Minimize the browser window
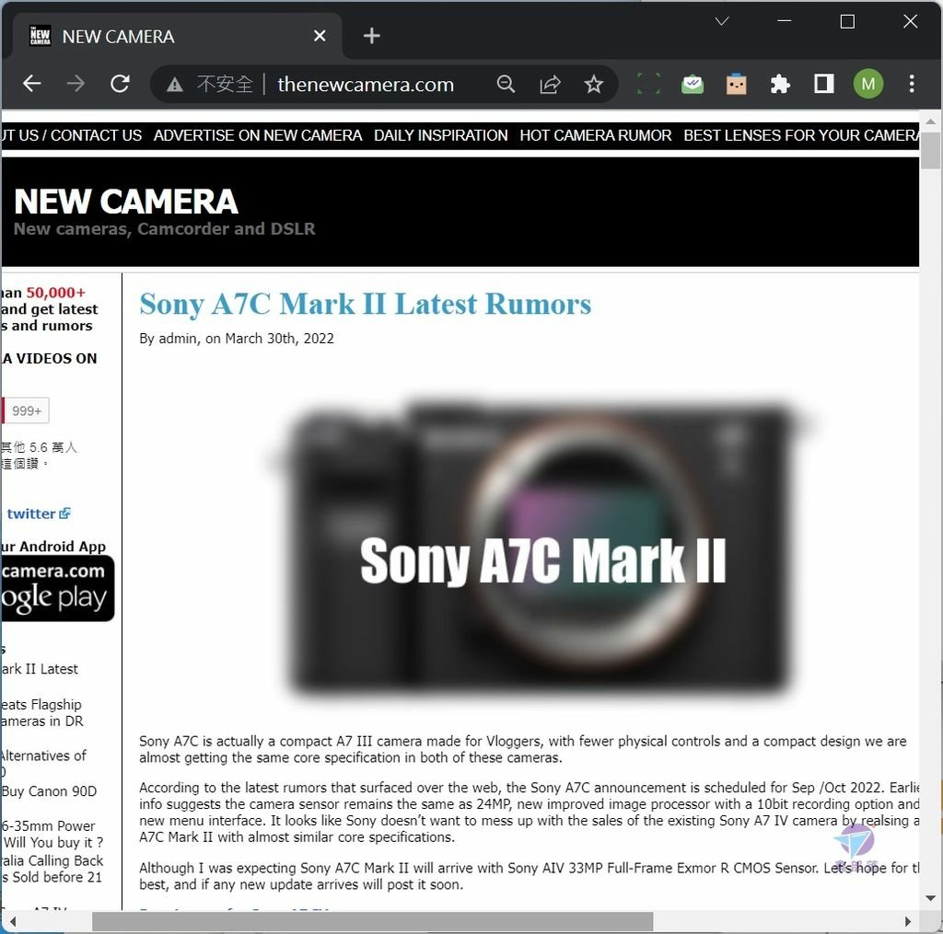 785,22
